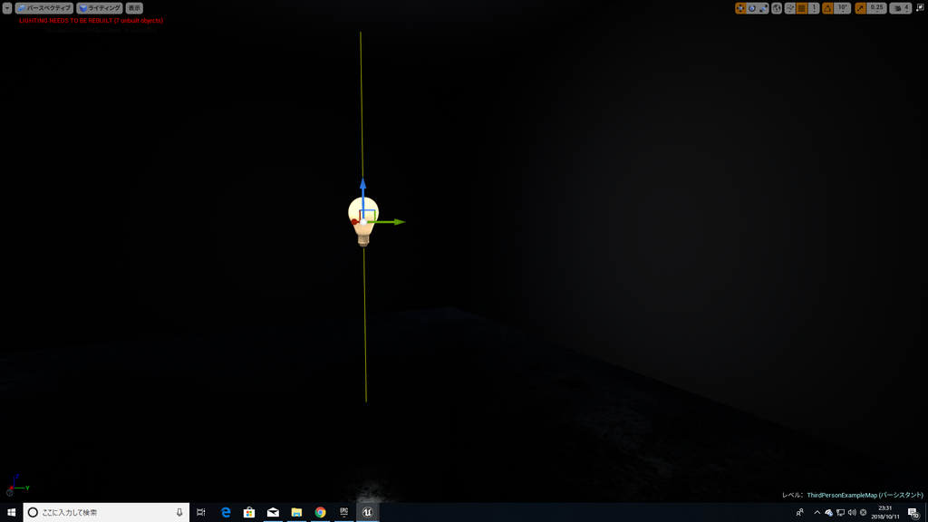Toggle world/local coordinate system icon
This screenshot has width=928, height=522.
(x=777, y=7)
